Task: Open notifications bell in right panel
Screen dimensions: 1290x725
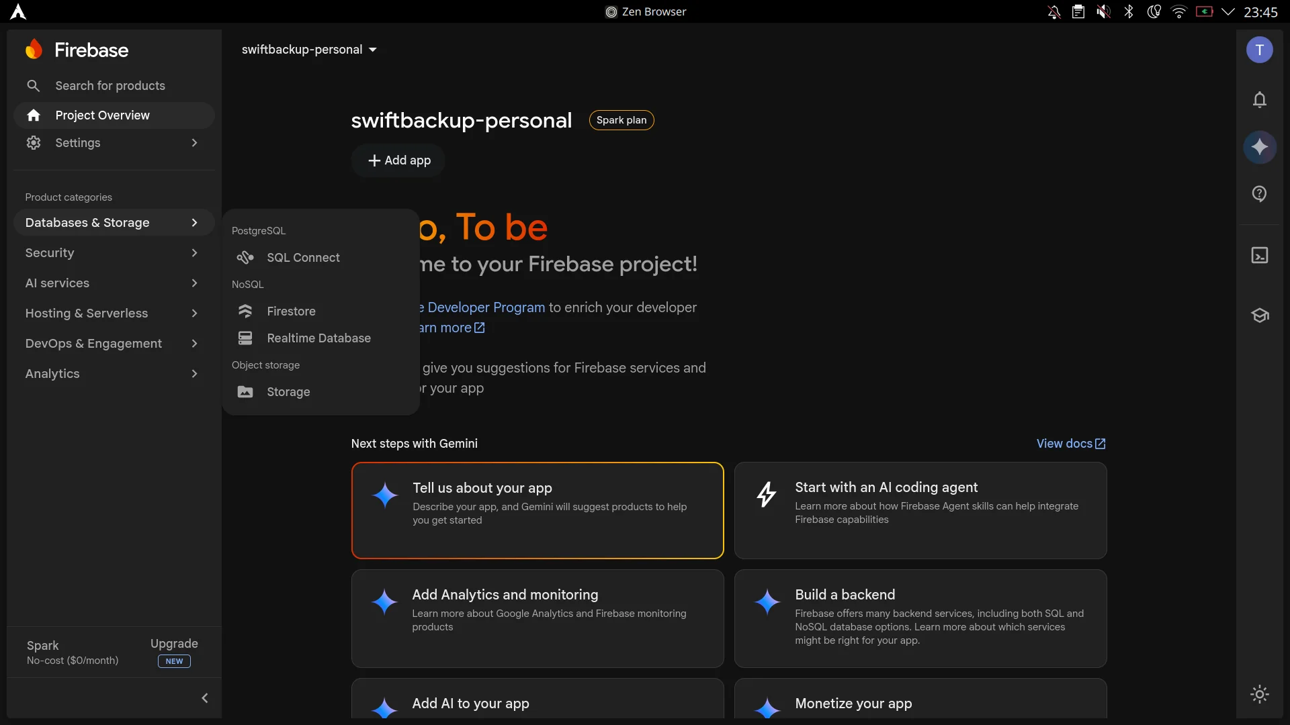Action: click(1260, 100)
